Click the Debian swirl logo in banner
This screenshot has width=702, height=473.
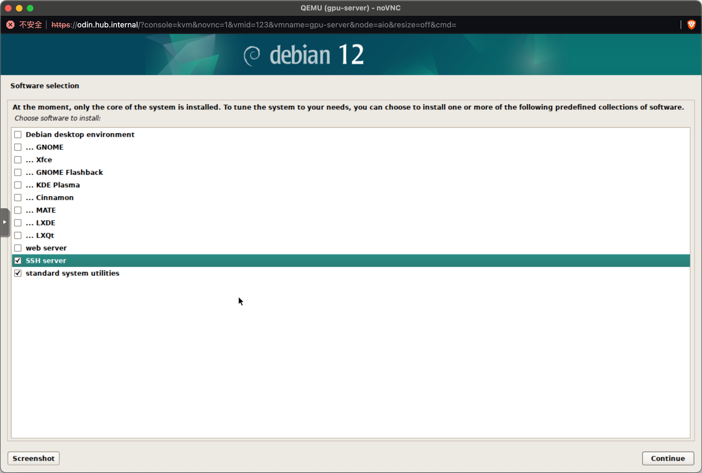252,56
